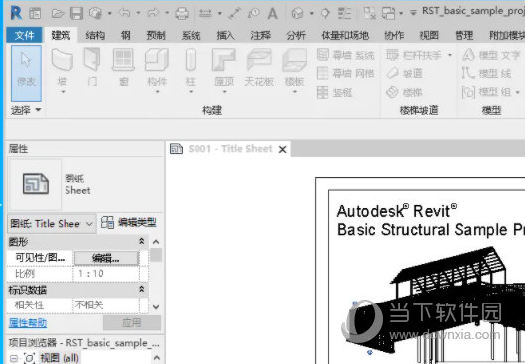The height and width of the screenshot is (364, 525).
Task: Switch to the Annotate ribbon tab
Action: (x=260, y=35)
